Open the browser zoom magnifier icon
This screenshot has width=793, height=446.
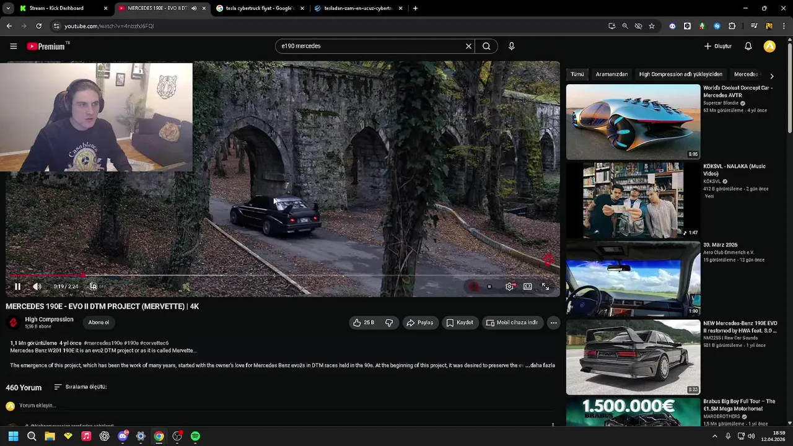click(x=625, y=26)
